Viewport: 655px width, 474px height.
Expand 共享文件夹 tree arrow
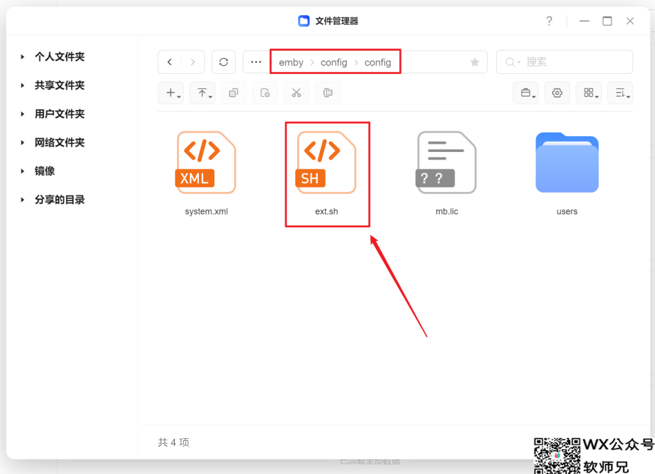[22, 85]
